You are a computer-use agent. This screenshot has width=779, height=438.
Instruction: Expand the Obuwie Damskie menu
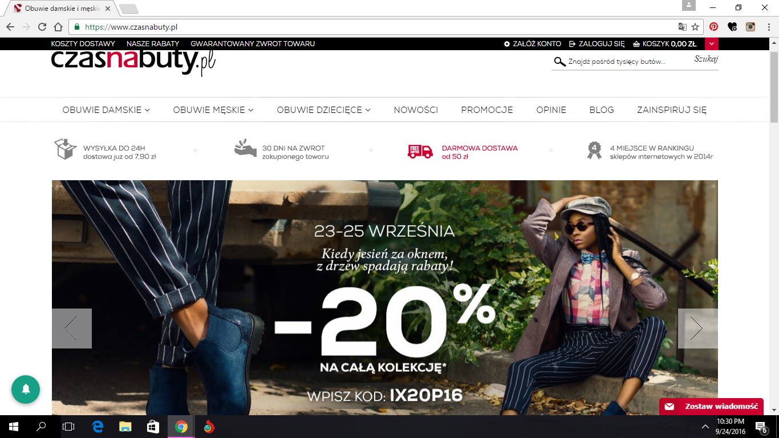tap(106, 110)
